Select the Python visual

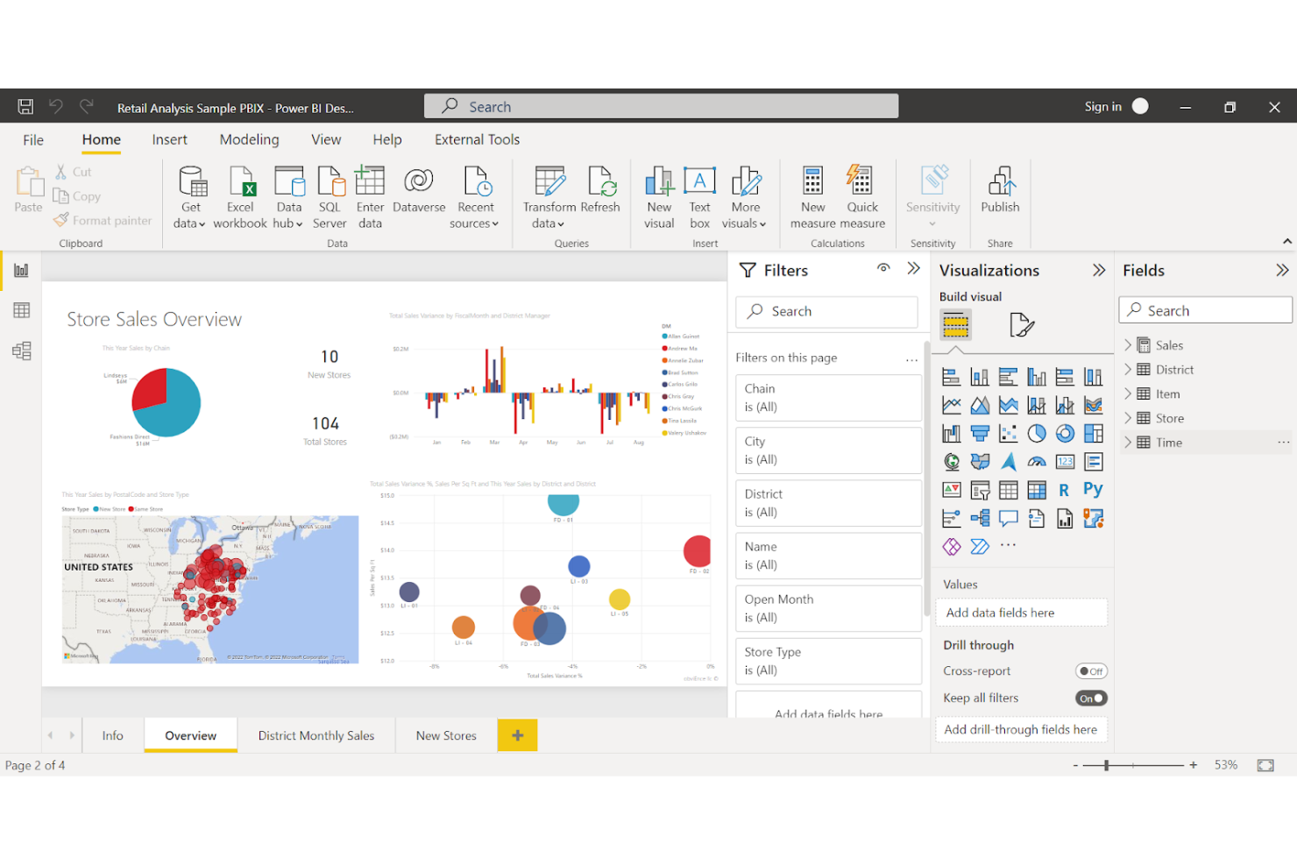pos(1093,489)
